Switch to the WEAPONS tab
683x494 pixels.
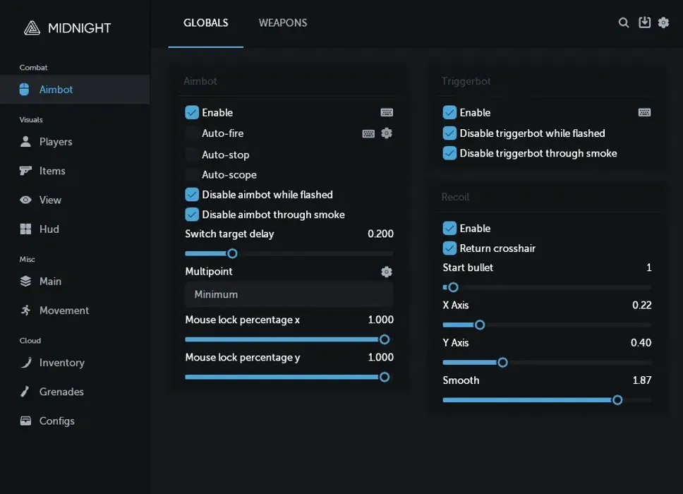point(283,23)
